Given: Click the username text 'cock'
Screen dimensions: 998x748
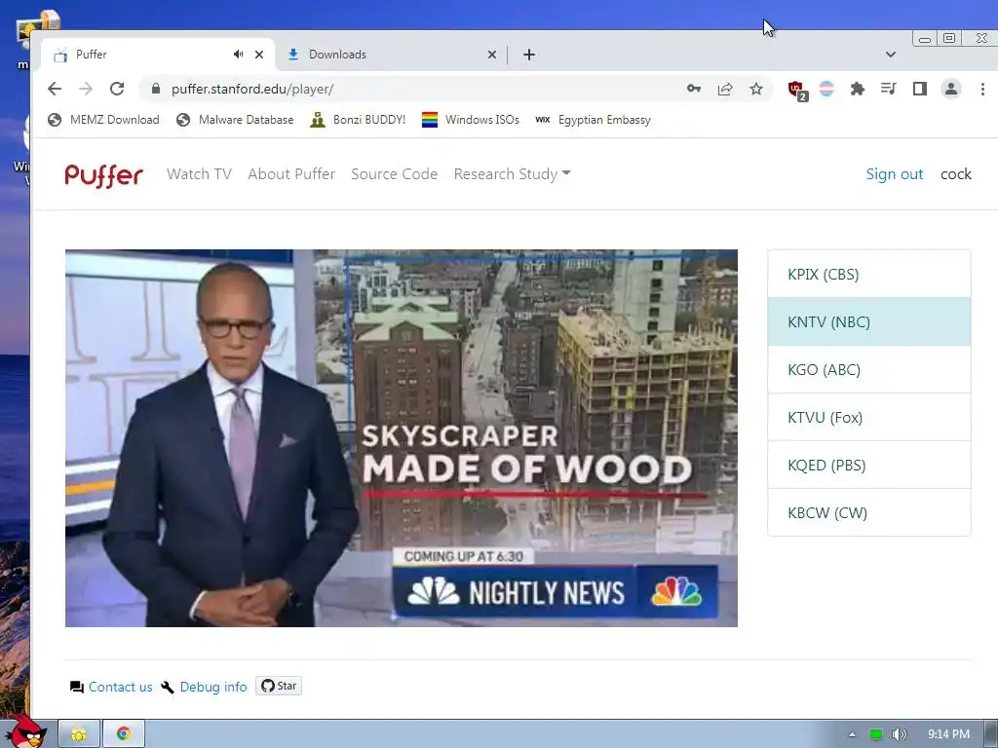Looking at the screenshot, I should pyautogui.click(x=956, y=174).
